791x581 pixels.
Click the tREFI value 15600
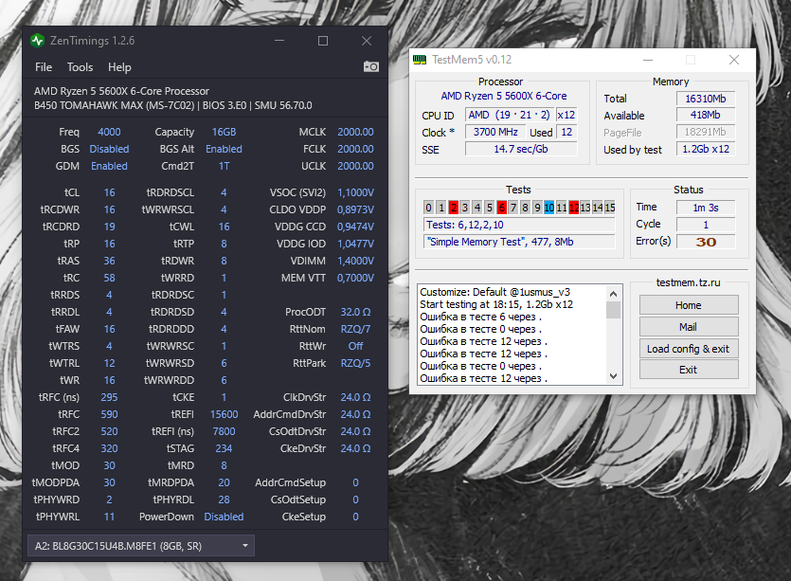point(224,414)
